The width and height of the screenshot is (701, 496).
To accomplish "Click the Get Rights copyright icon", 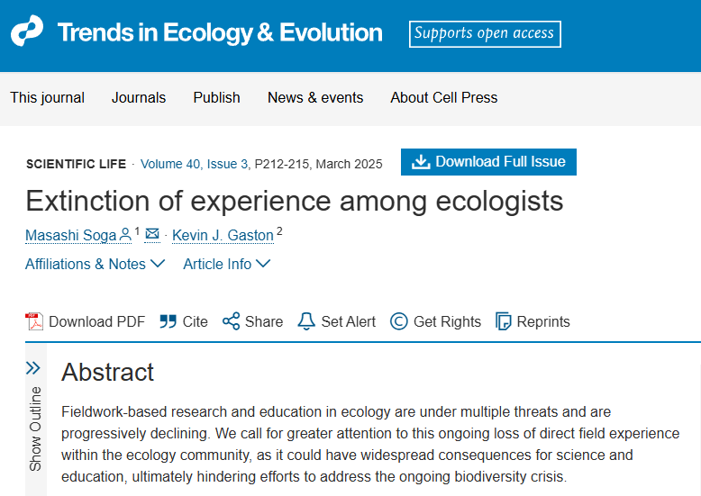I will pyautogui.click(x=399, y=321).
